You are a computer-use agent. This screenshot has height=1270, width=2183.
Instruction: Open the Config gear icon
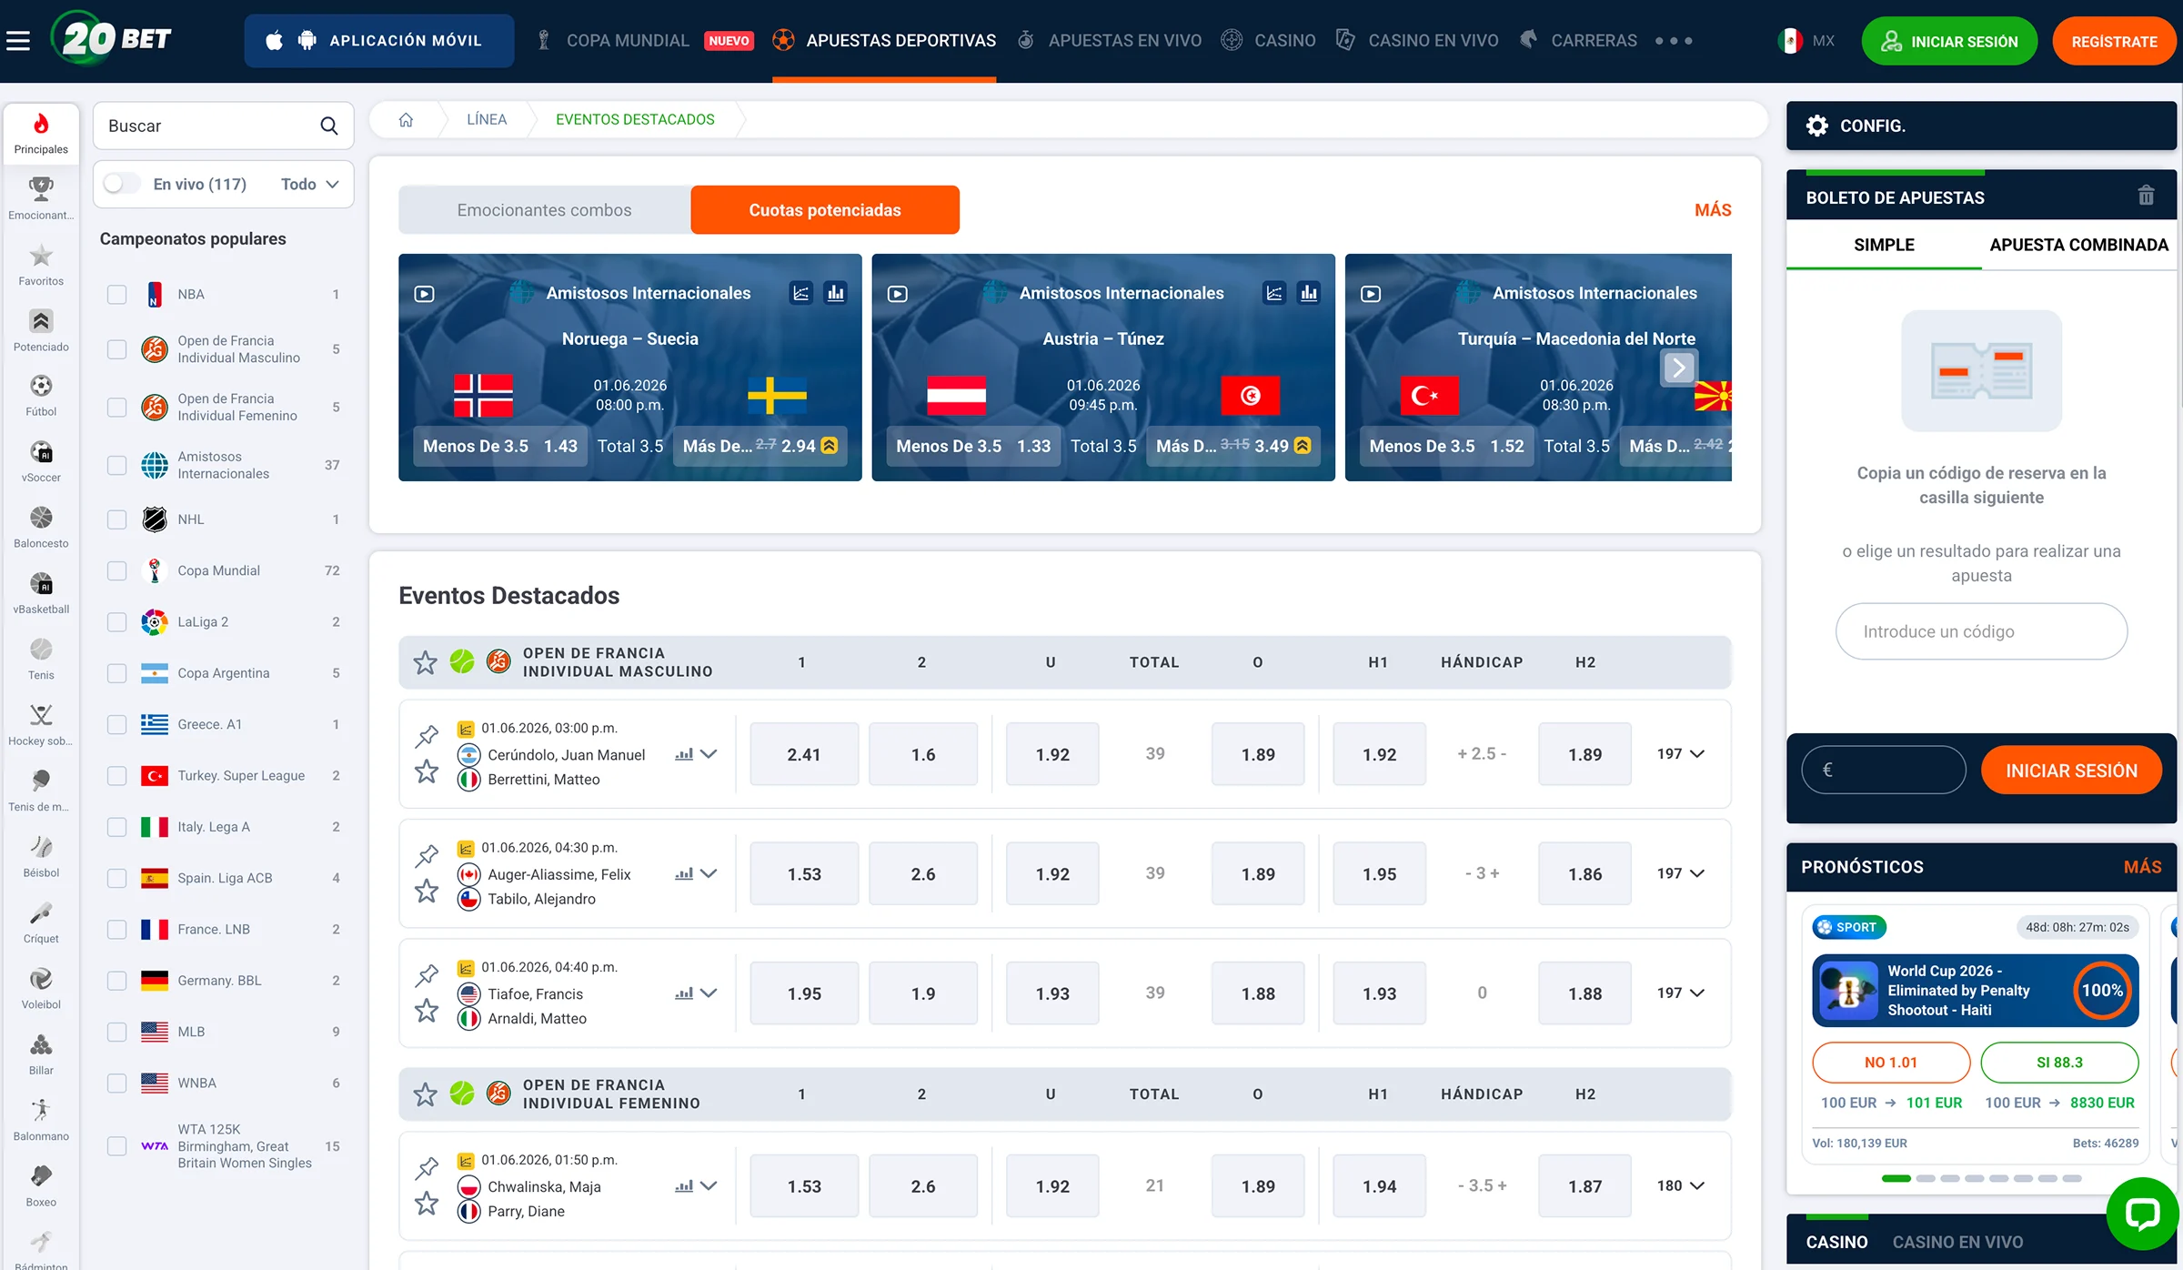pyautogui.click(x=1816, y=126)
